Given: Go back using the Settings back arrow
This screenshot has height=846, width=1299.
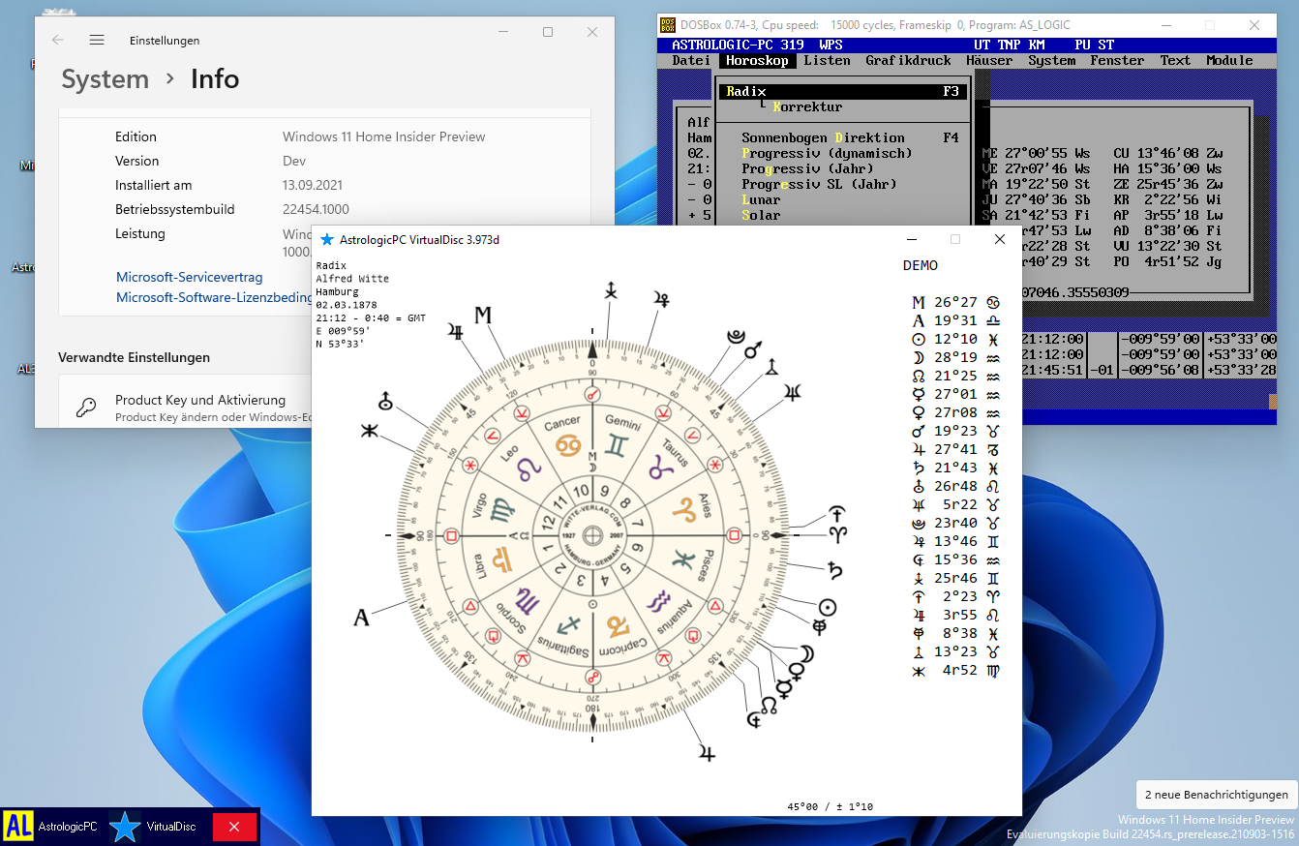Looking at the screenshot, I should (58, 40).
